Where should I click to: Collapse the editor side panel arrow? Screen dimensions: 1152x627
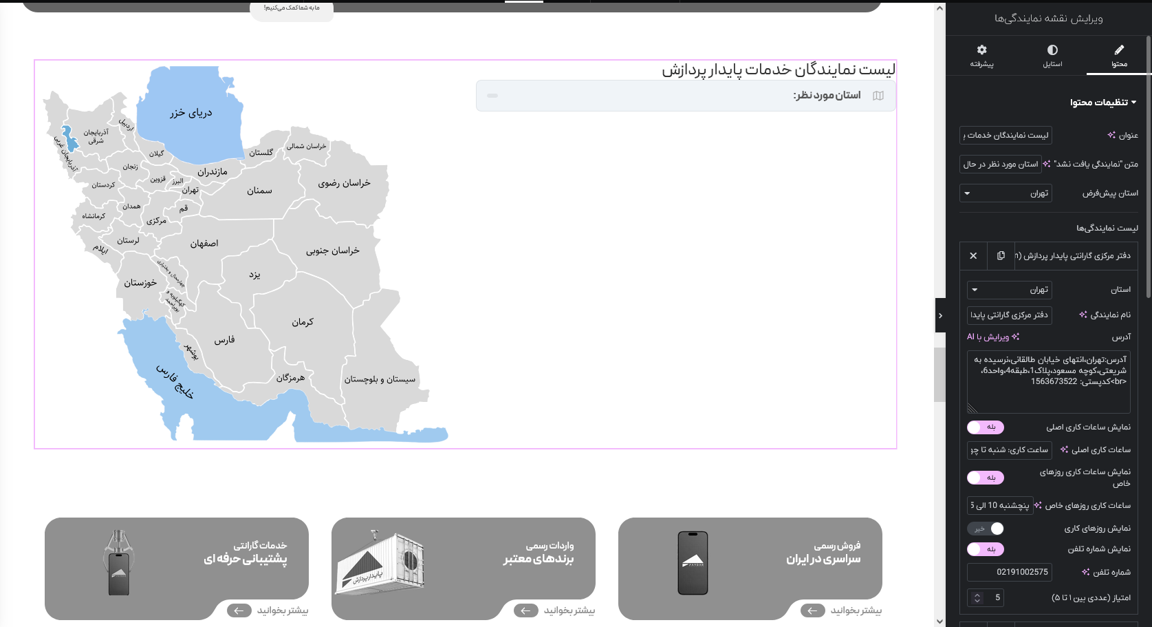coord(940,315)
